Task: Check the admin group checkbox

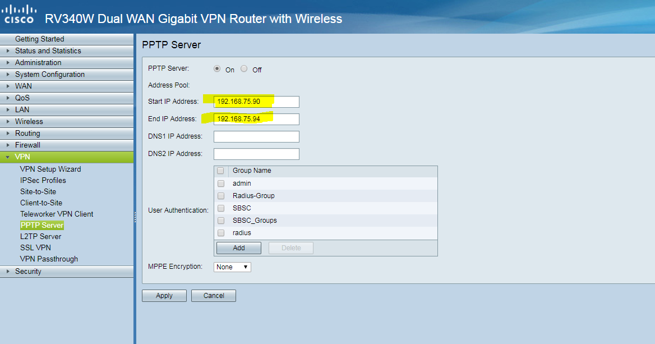Action: click(221, 184)
